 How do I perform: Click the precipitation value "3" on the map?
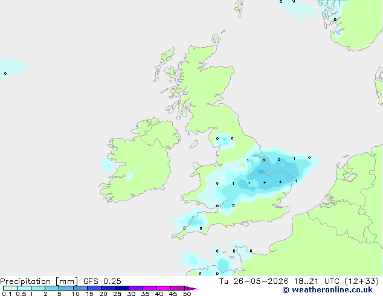tap(263, 160)
